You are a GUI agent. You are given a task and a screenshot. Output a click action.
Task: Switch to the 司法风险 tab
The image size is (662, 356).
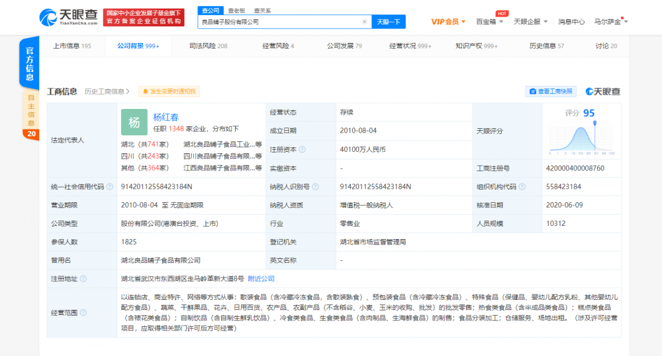(208, 46)
